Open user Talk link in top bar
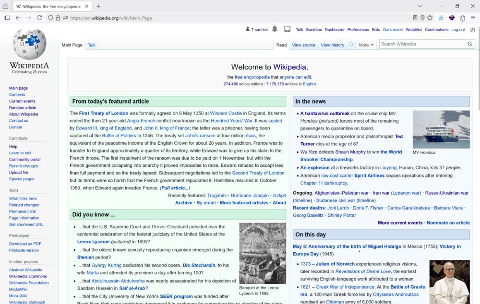Image resolution: width=480 pixels, height=304 pixels. (300, 30)
